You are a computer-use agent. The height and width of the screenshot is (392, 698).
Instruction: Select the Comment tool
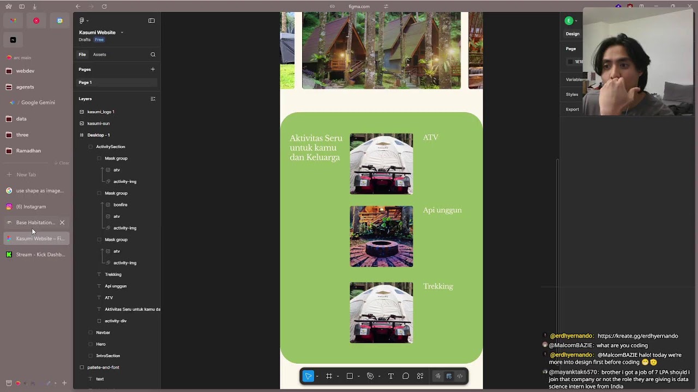(x=406, y=376)
